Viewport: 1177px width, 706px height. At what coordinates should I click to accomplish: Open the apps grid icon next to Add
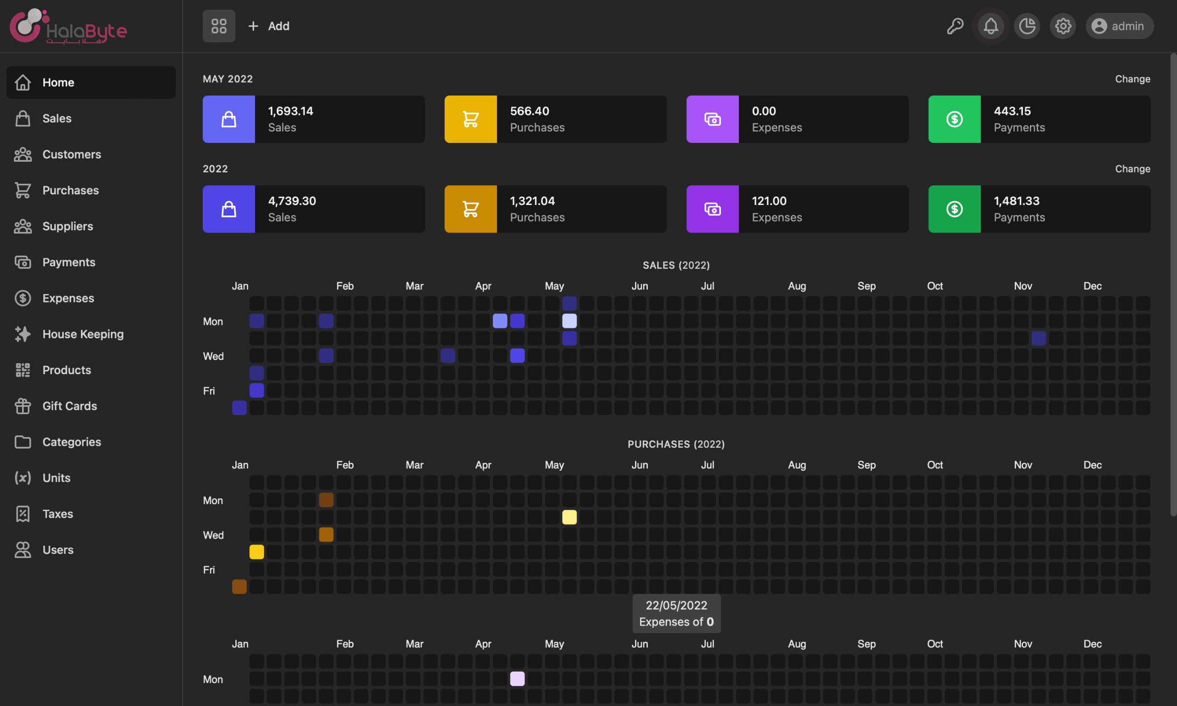[219, 26]
